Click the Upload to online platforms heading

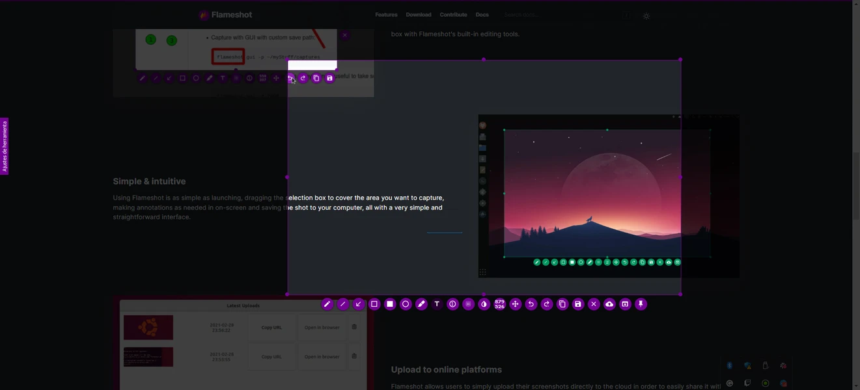point(447,370)
